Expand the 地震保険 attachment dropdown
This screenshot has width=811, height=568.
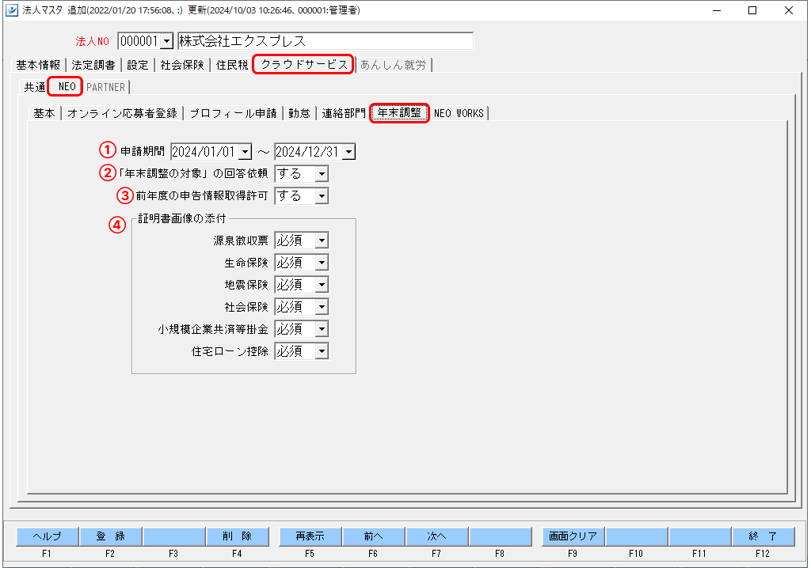322,286
